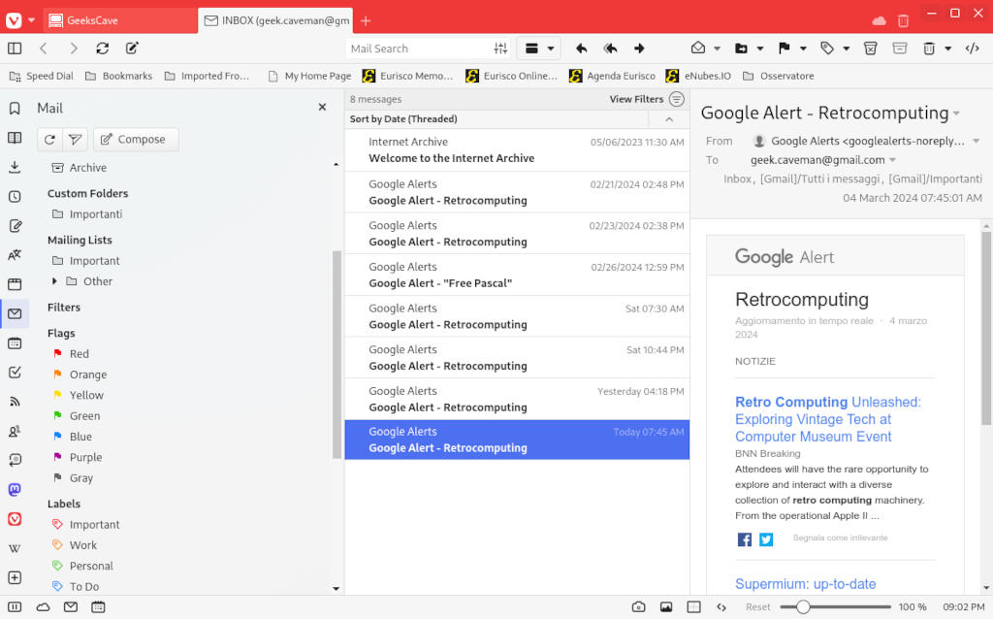Click the View Filters button

647,99
